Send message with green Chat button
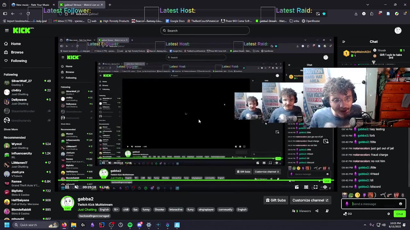The height and width of the screenshot is (230, 410). (399, 214)
